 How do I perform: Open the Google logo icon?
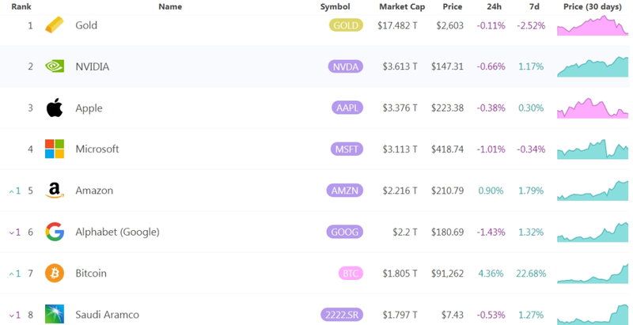click(55, 232)
